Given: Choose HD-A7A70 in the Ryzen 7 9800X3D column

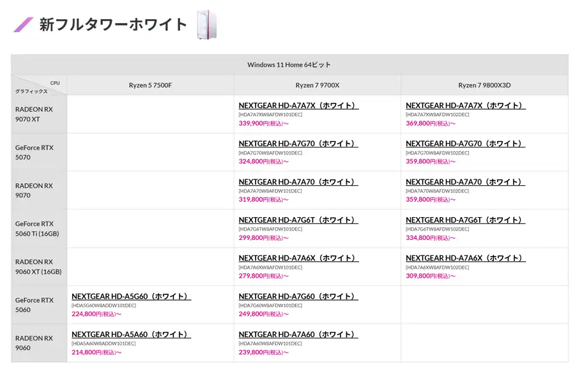Looking at the screenshot, I should (x=465, y=182).
